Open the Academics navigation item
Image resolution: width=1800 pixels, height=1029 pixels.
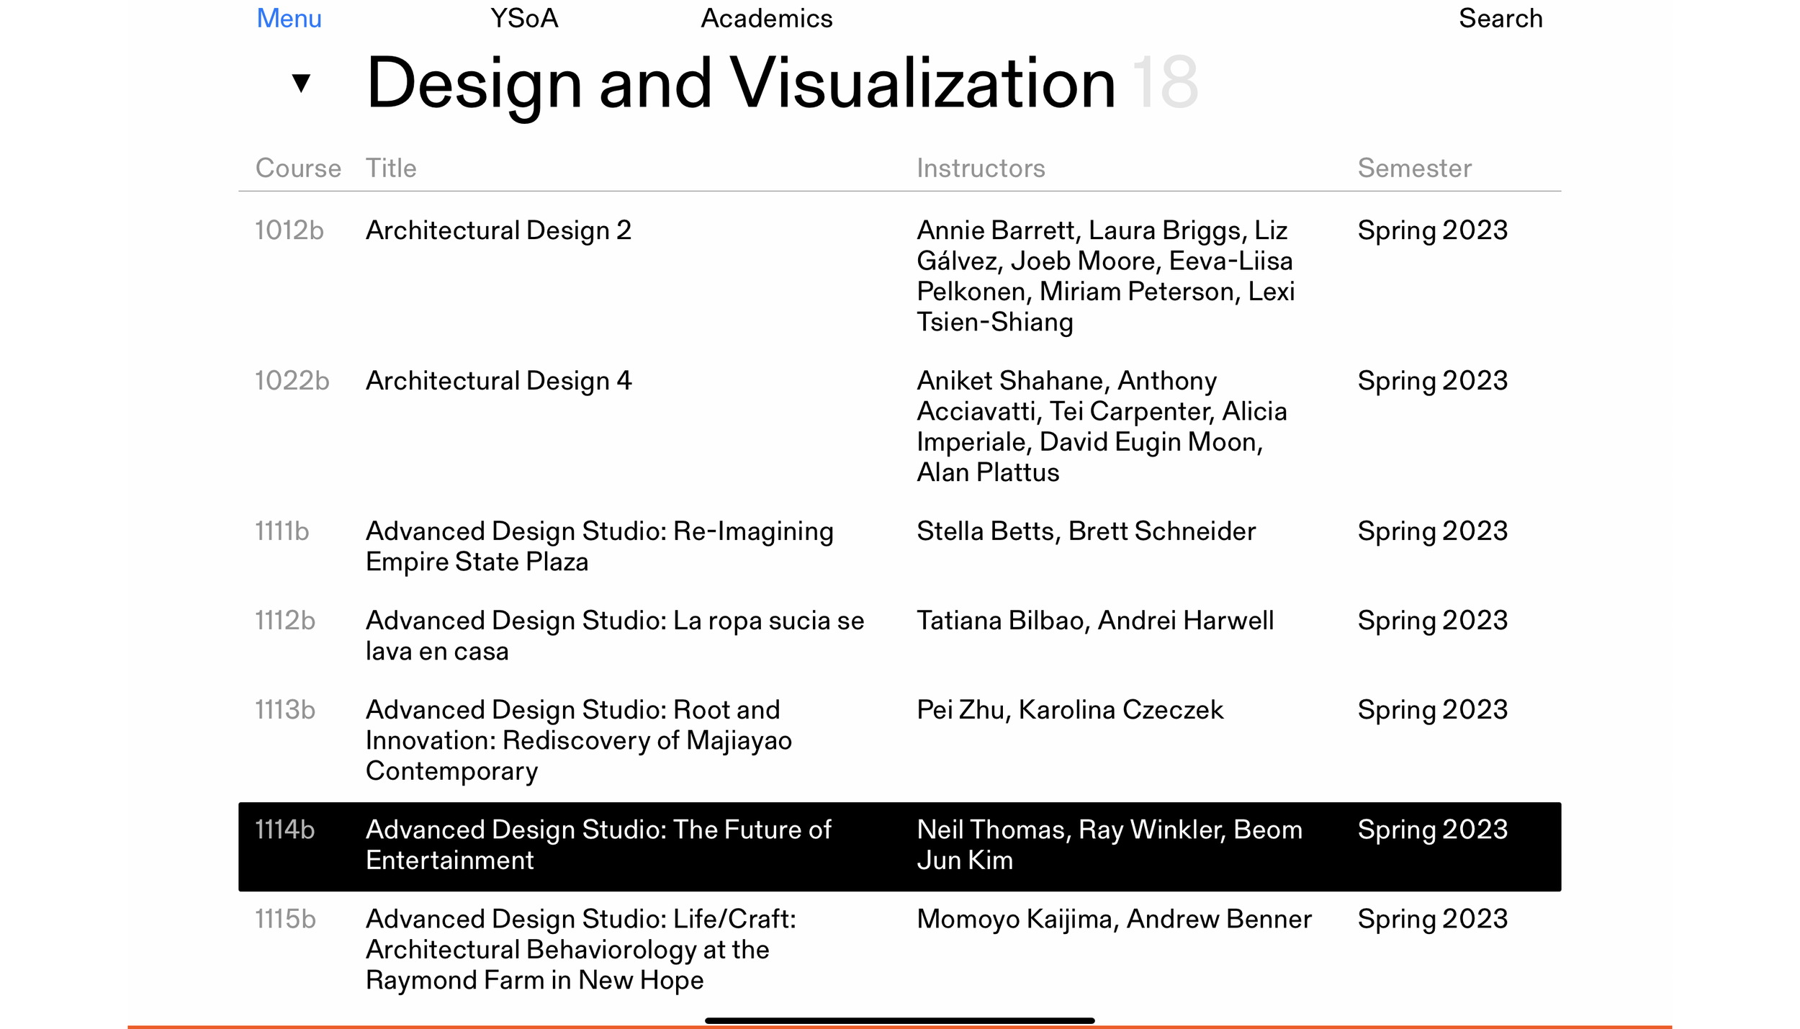coord(766,18)
